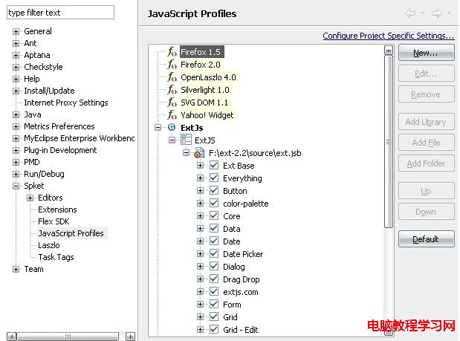Image resolution: width=460 pixels, height=341 pixels.
Task: Open the Task Tags preference page
Action: (x=56, y=257)
